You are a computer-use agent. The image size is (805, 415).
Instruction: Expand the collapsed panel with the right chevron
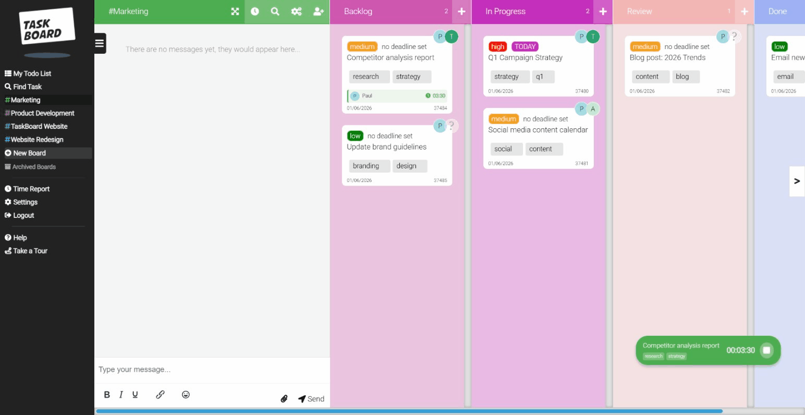797,181
